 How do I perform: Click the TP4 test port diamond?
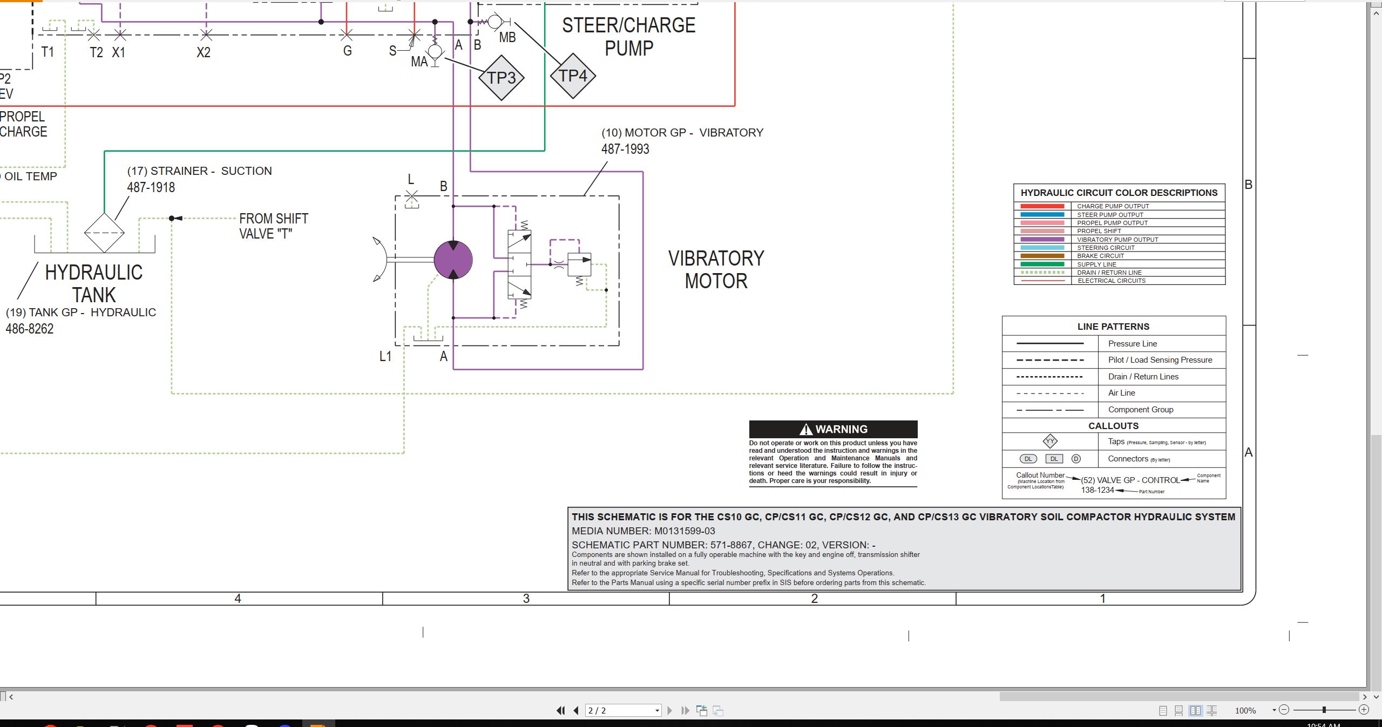(573, 76)
